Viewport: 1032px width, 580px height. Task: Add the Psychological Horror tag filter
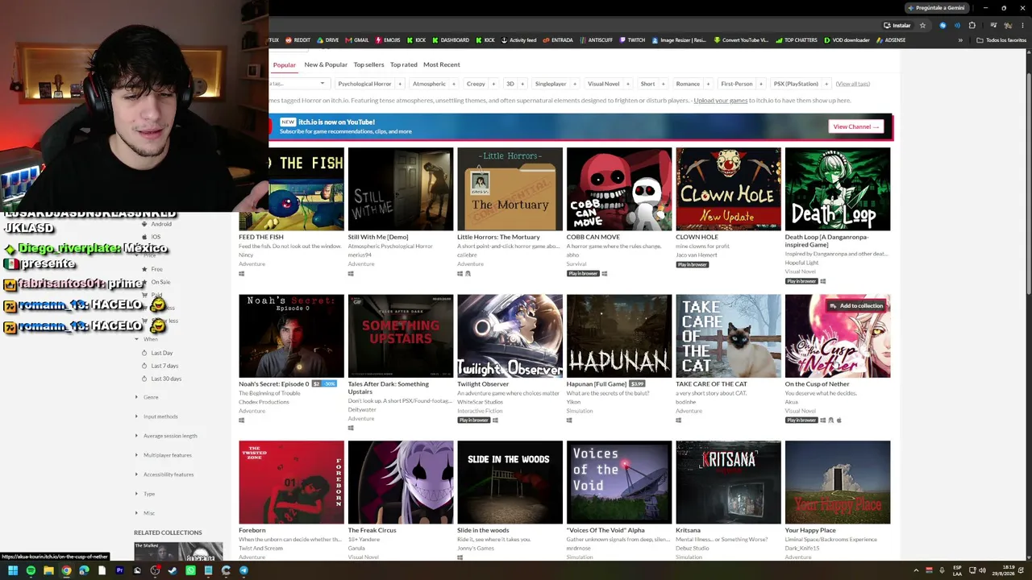pyautogui.click(x=399, y=84)
